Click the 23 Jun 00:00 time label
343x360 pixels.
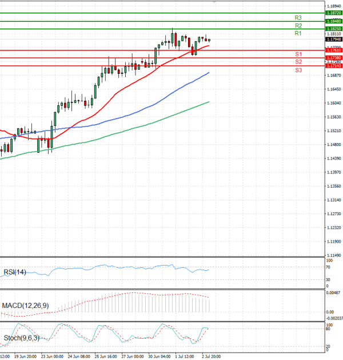pyautogui.click(x=52, y=357)
